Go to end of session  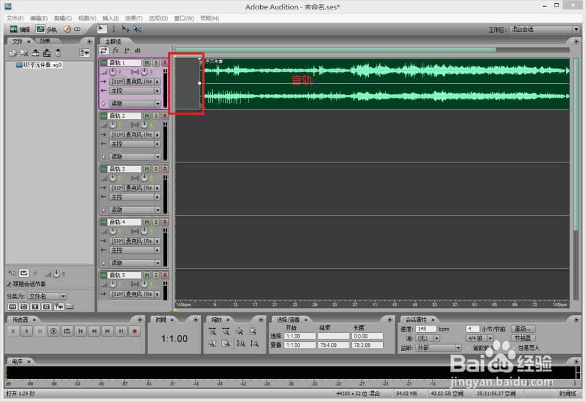[x=121, y=331]
